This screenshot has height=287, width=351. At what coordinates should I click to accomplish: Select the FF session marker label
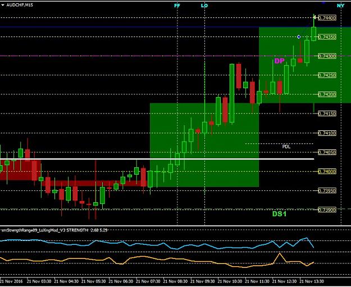click(177, 6)
